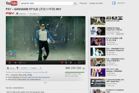Click the thumbs down dislike button

(x=17, y=68)
